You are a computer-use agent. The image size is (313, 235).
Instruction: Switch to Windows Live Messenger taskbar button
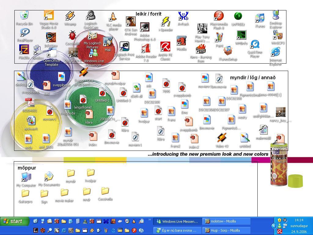[x=177, y=222]
